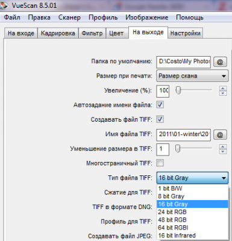Image resolution: width=232 pixels, height=241 pixels.
Task: Click the Увеличение percentage slider handle
Action: point(178,90)
